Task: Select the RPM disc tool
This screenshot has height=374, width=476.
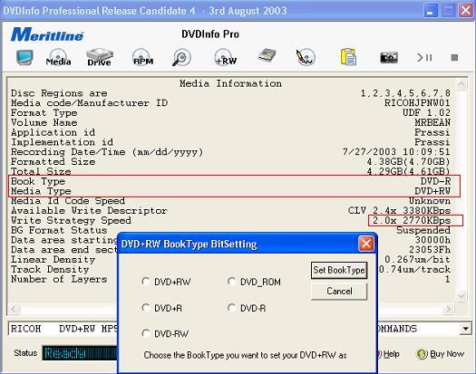Action: coord(143,57)
